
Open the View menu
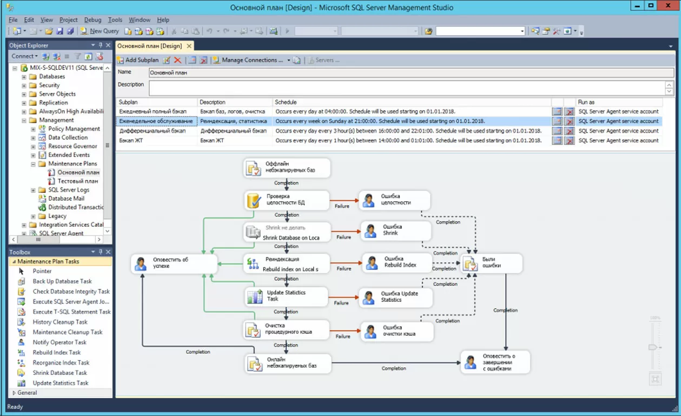[47, 20]
